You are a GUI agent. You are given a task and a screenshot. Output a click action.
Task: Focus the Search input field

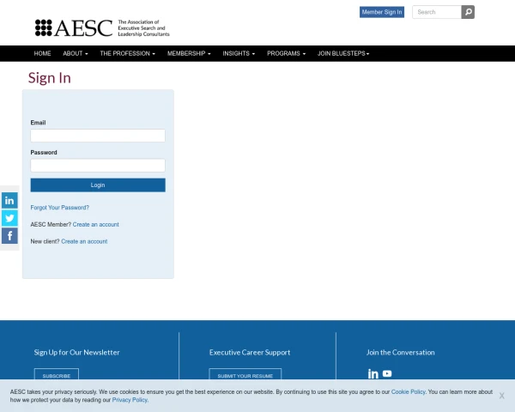tap(437, 12)
